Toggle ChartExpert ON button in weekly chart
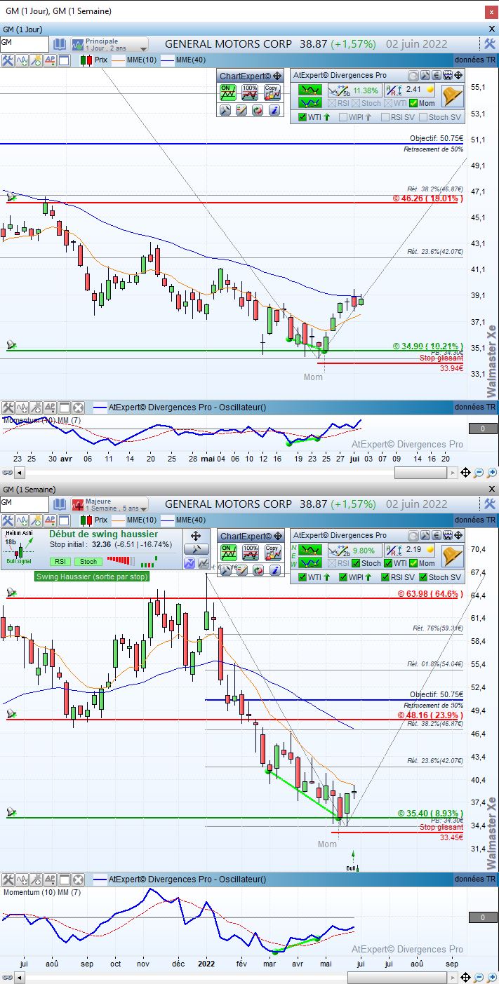This screenshot has width=499, height=984. (x=228, y=553)
